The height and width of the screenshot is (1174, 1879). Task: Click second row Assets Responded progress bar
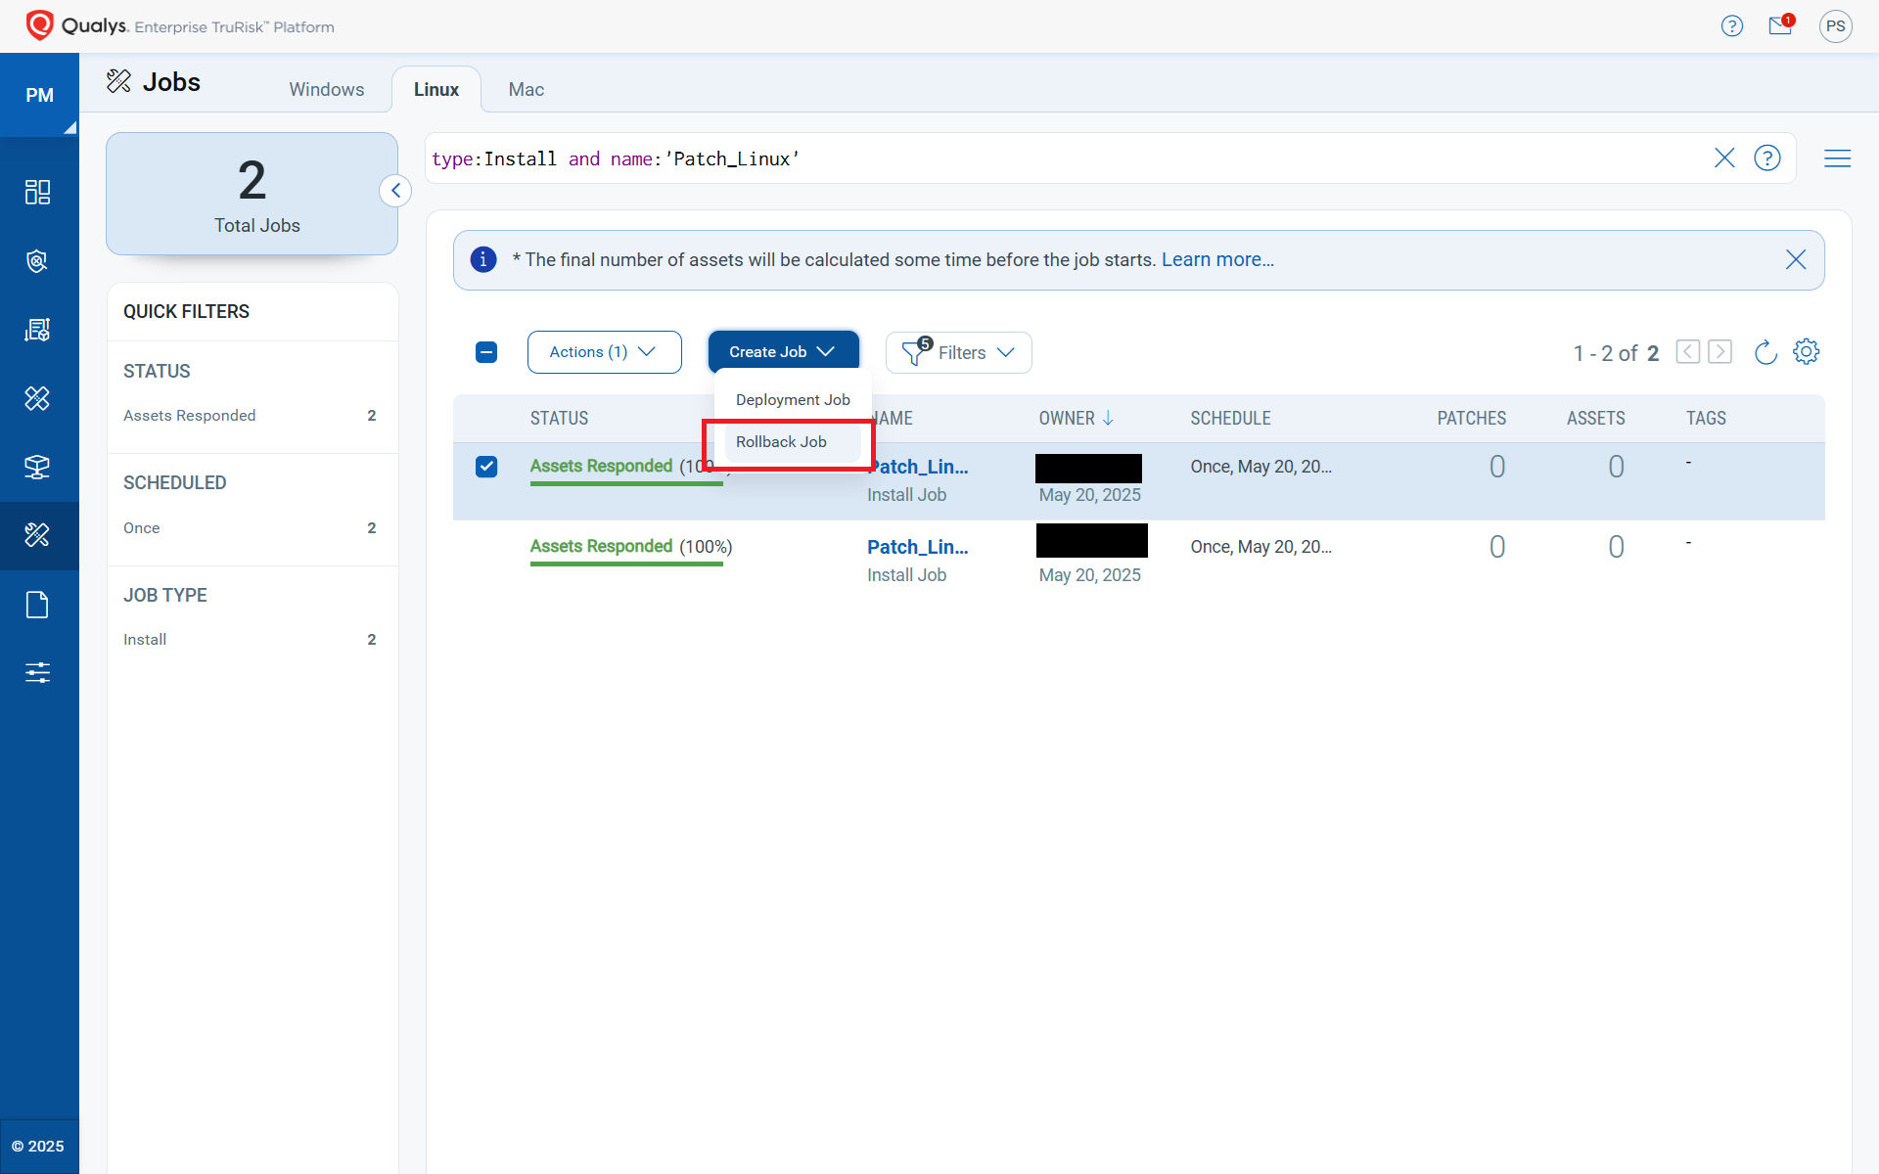(626, 564)
